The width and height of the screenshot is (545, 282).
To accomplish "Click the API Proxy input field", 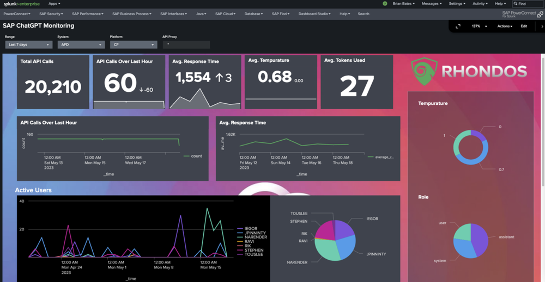I will [x=186, y=45].
